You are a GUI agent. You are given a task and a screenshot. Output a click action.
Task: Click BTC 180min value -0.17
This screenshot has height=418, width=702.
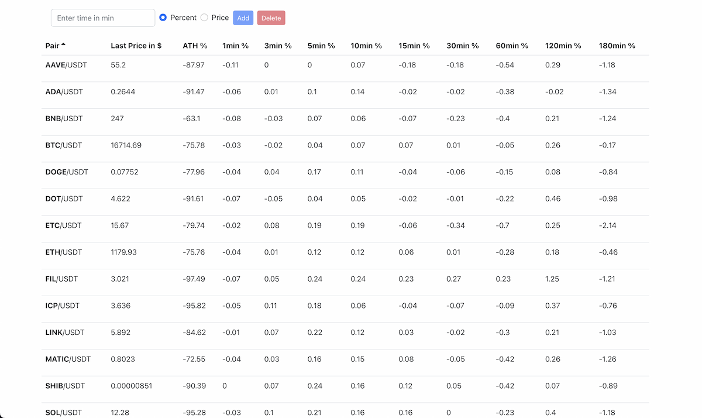pos(607,145)
